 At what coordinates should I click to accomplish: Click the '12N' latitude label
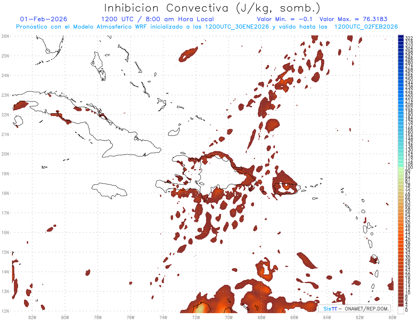tap(5, 311)
